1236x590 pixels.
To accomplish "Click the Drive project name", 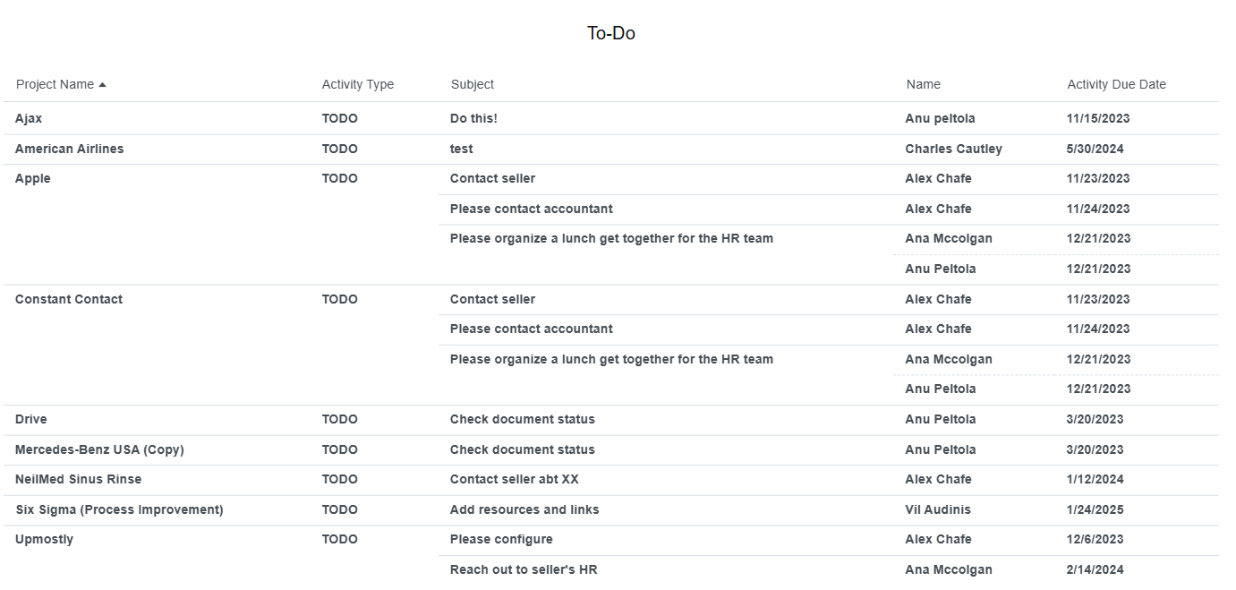I will click(31, 419).
